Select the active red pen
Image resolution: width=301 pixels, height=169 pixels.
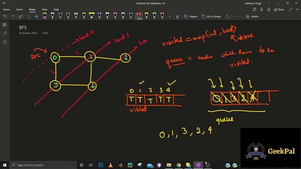[x=138, y=15]
